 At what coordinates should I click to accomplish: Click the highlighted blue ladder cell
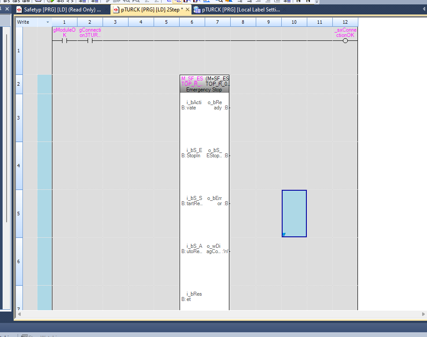[294, 214]
